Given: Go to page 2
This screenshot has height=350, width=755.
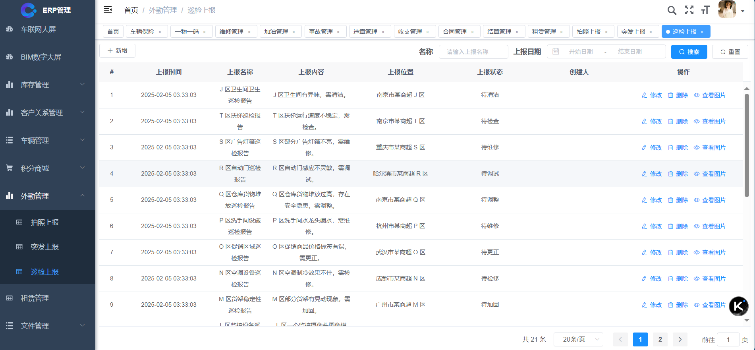Looking at the screenshot, I should click(660, 340).
